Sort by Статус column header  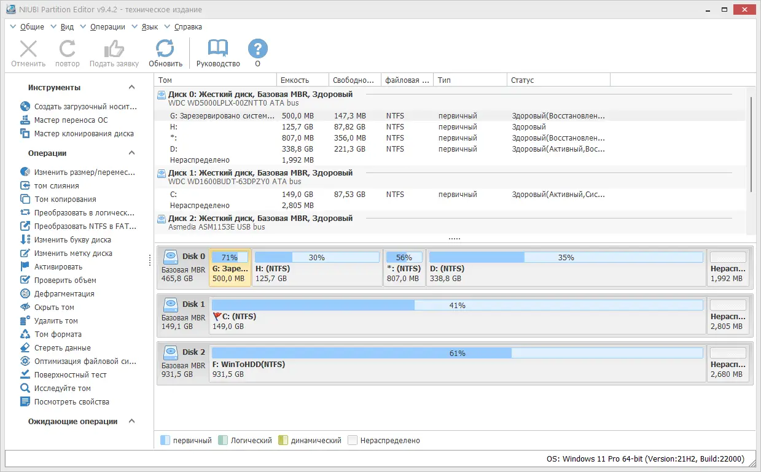click(x=559, y=80)
